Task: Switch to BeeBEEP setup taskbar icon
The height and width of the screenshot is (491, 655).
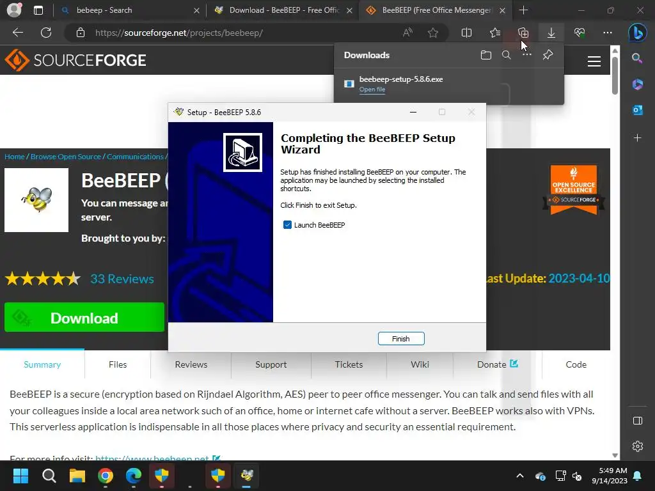Action: click(246, 476)
